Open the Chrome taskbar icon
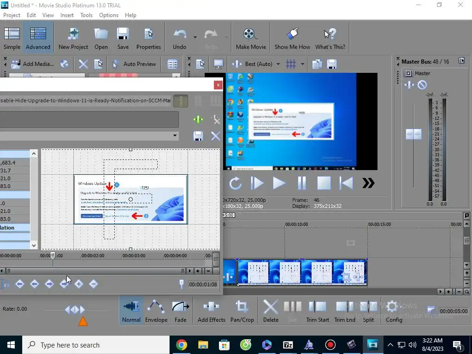Viewport: 472px width, 354px height. tap(182, 345)
